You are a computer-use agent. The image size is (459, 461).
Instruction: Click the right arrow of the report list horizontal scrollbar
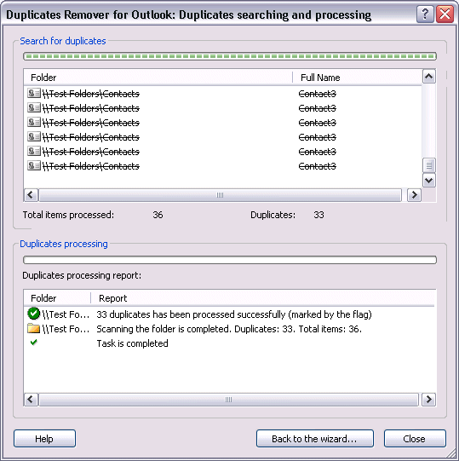(428, 400)
